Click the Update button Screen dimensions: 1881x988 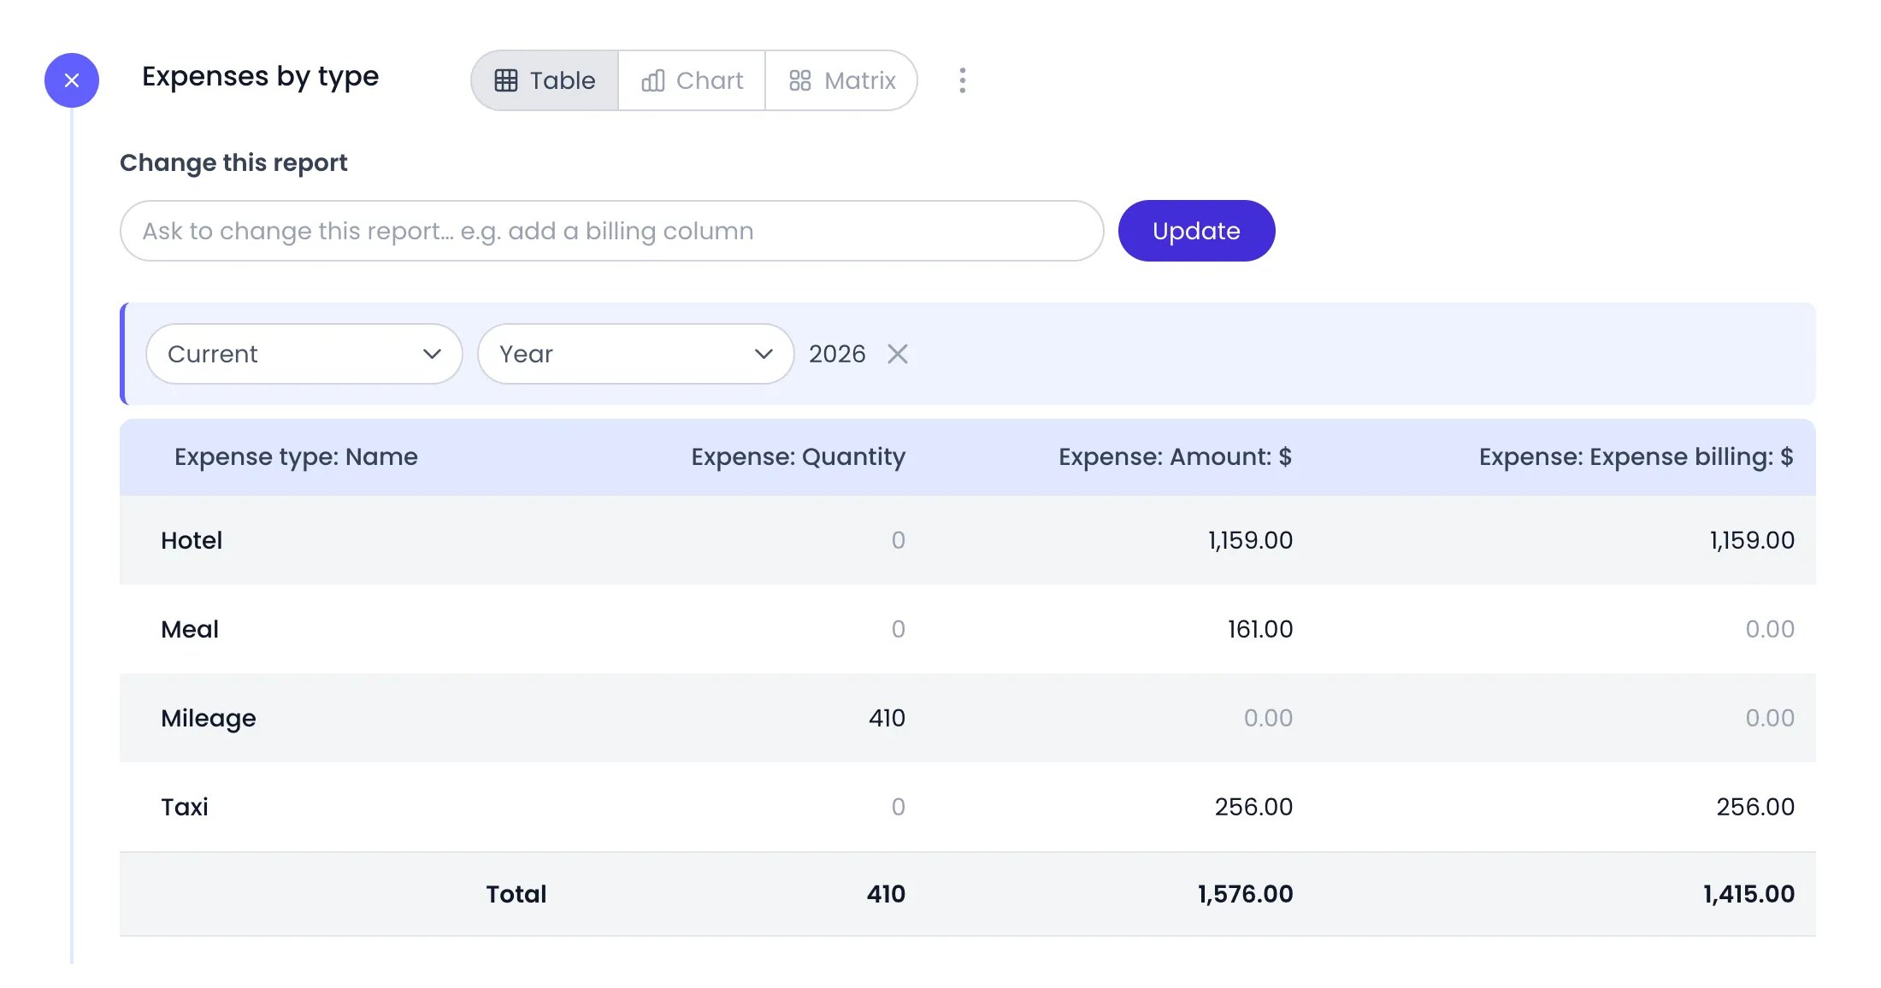pyautogui.click(x=1196, y=231)
